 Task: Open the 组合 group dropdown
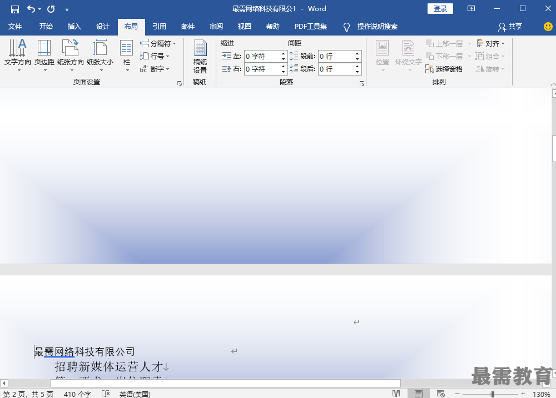[490, 56]
